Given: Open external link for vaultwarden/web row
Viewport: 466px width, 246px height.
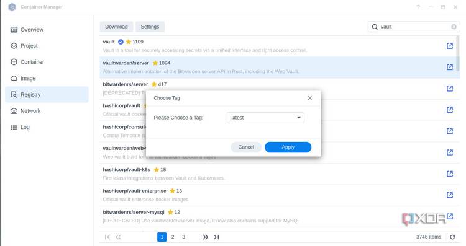Looking at the screenshot, I should [x=450, y=152].
